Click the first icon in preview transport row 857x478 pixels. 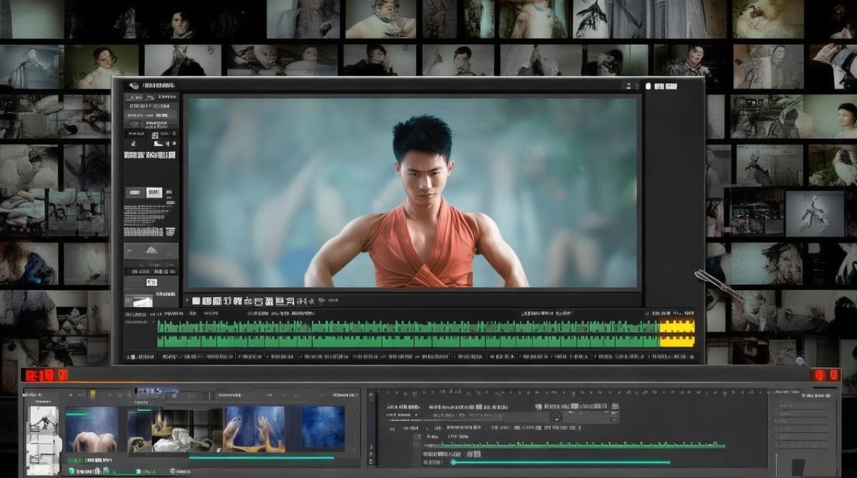(196, 300)
